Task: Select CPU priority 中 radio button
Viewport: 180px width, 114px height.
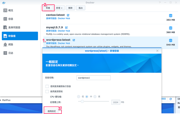Action: coord(87,97)
